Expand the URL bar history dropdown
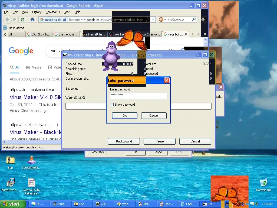 (153, 19)
